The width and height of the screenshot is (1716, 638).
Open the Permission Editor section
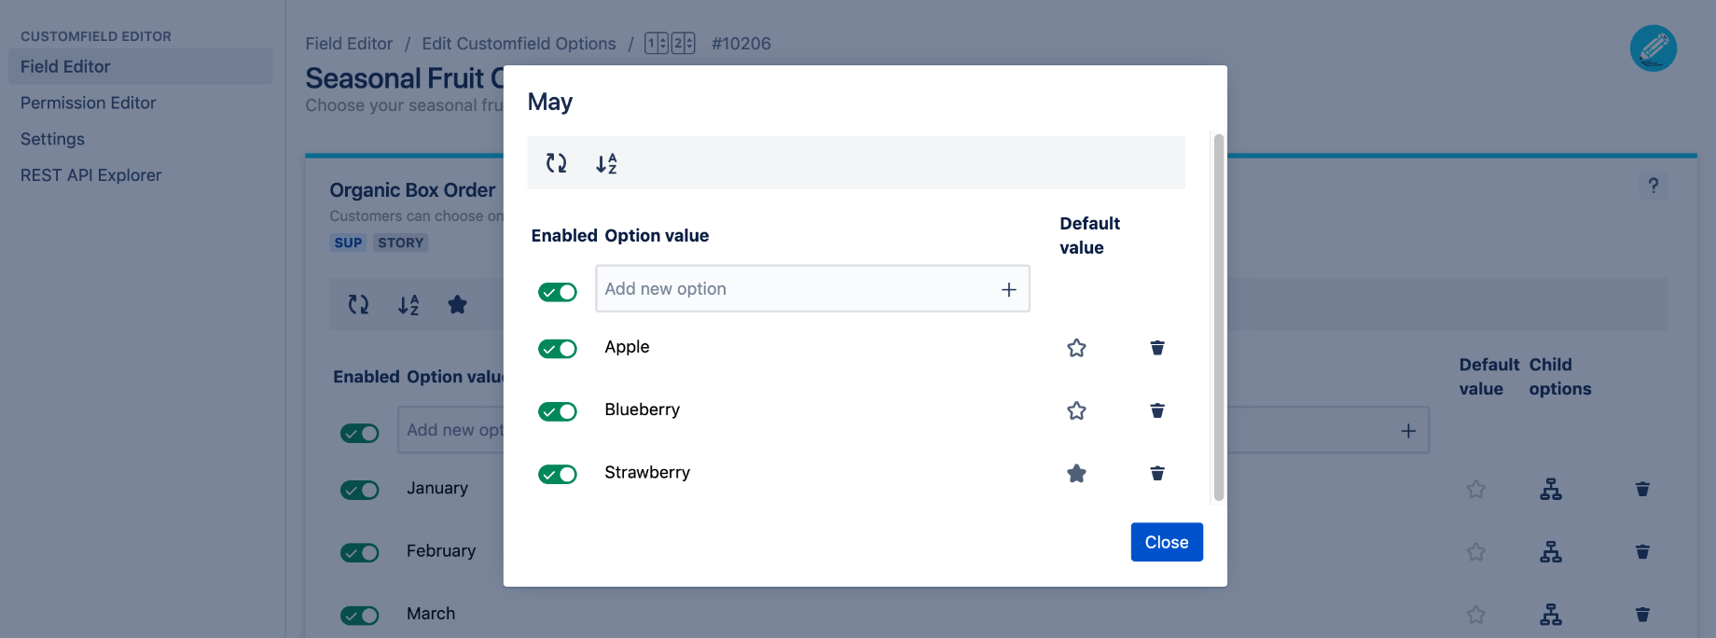click(88, 103)
